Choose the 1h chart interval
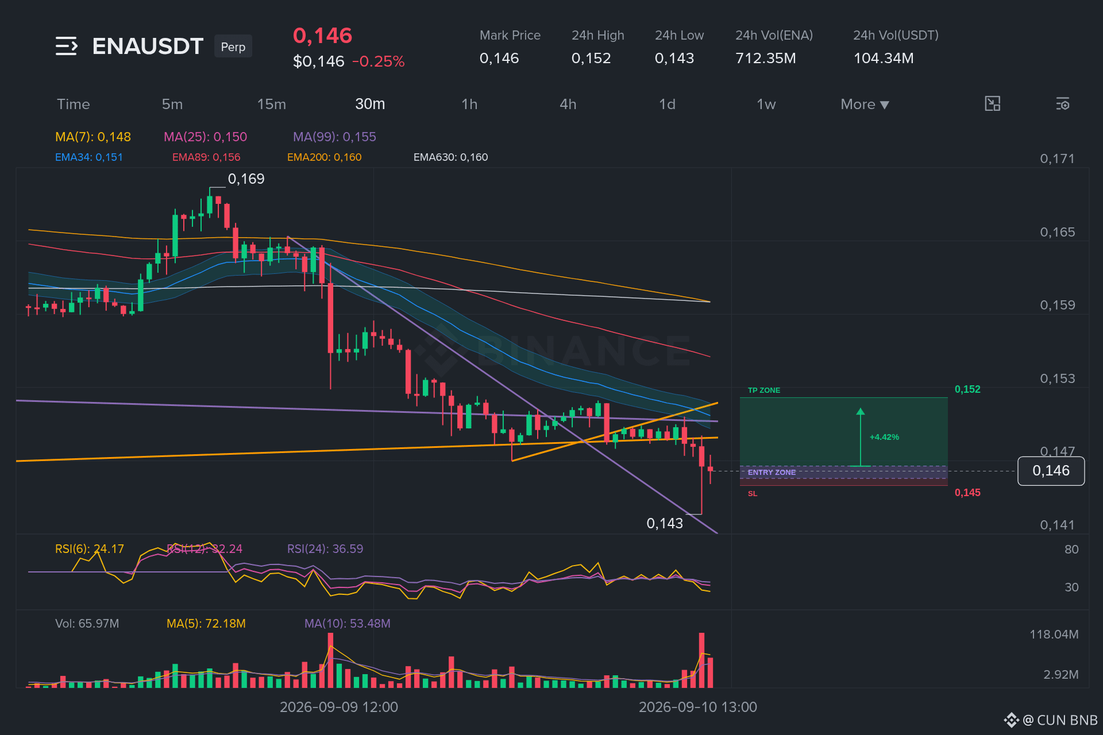This screenshot has height=735, width=1103. pos(469,105)
